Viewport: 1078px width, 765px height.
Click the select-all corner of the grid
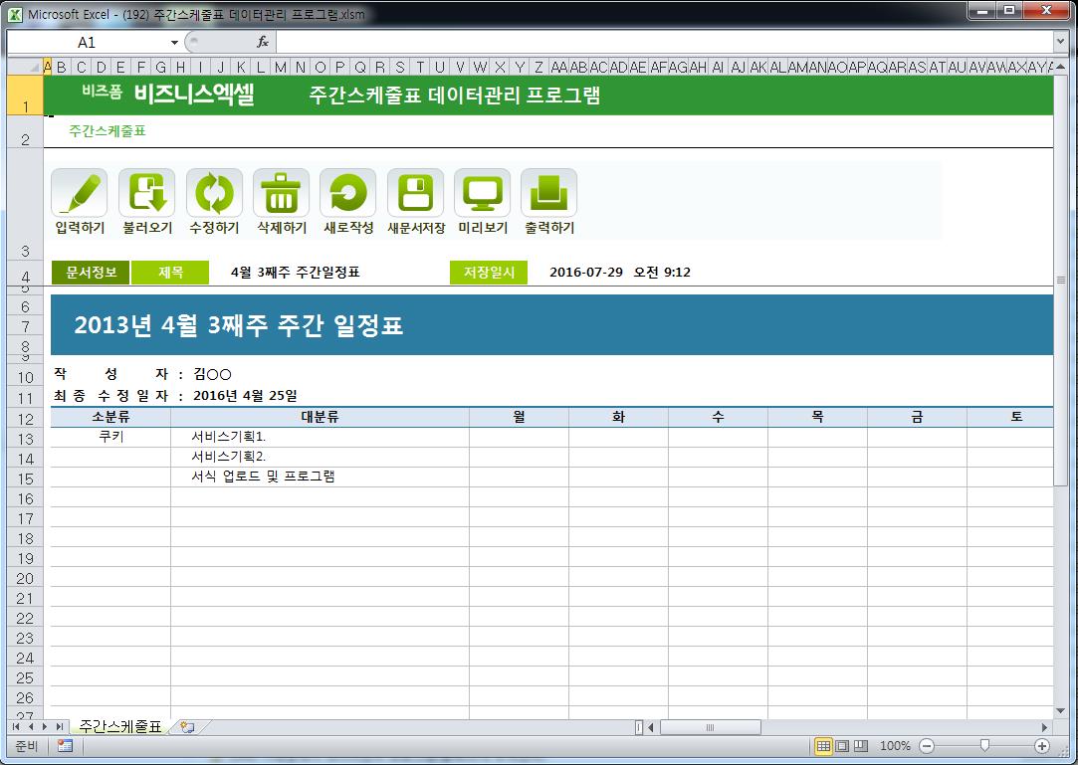point(25,67)
